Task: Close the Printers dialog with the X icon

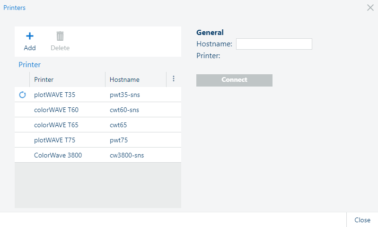Action: [370, 8]
